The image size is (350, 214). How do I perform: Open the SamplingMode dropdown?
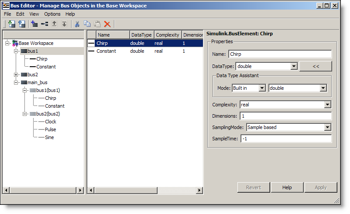coord(327,127)
